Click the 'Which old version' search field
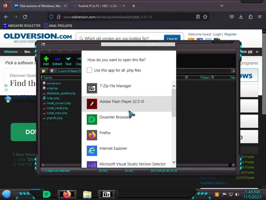The width and height of the screenshot is (266, 200). (119, 39)
